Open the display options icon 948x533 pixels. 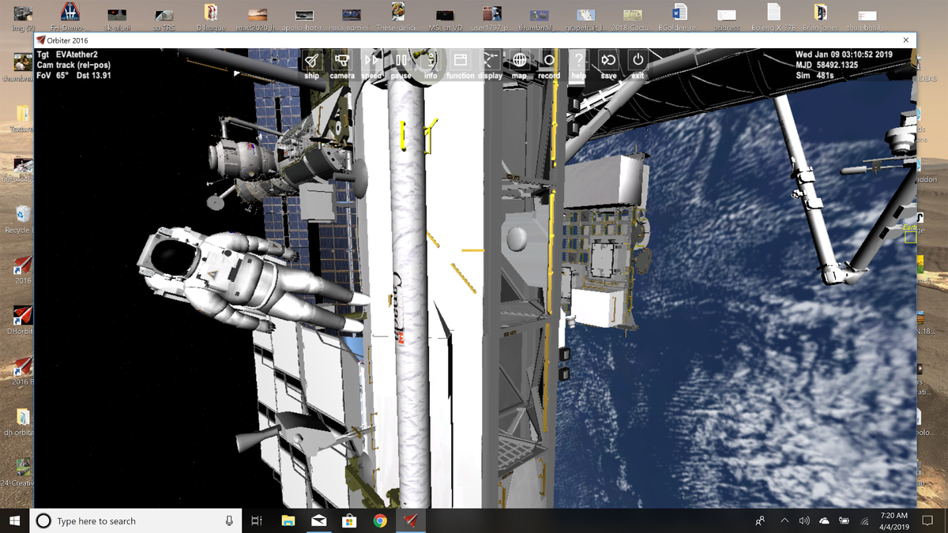pyautogui.click(x=490, y=61)
